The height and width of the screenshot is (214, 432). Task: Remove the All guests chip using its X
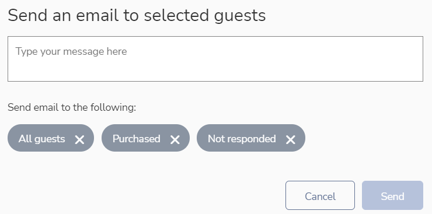79,140
